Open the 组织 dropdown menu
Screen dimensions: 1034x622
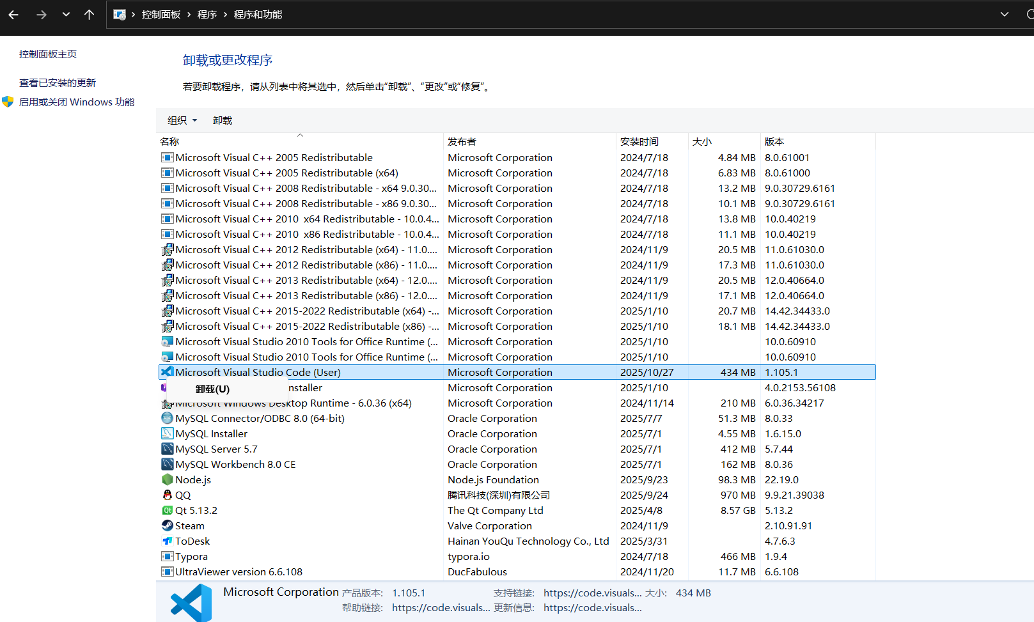(182, 120)
